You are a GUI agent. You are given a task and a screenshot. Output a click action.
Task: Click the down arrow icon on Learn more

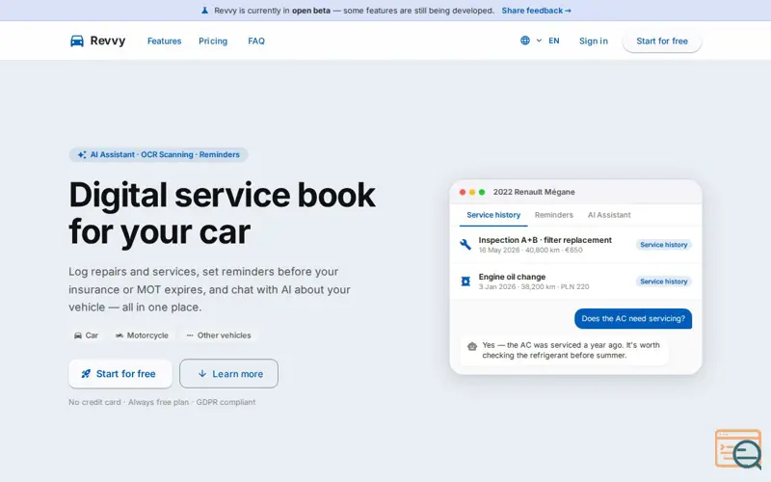point(202,374)
